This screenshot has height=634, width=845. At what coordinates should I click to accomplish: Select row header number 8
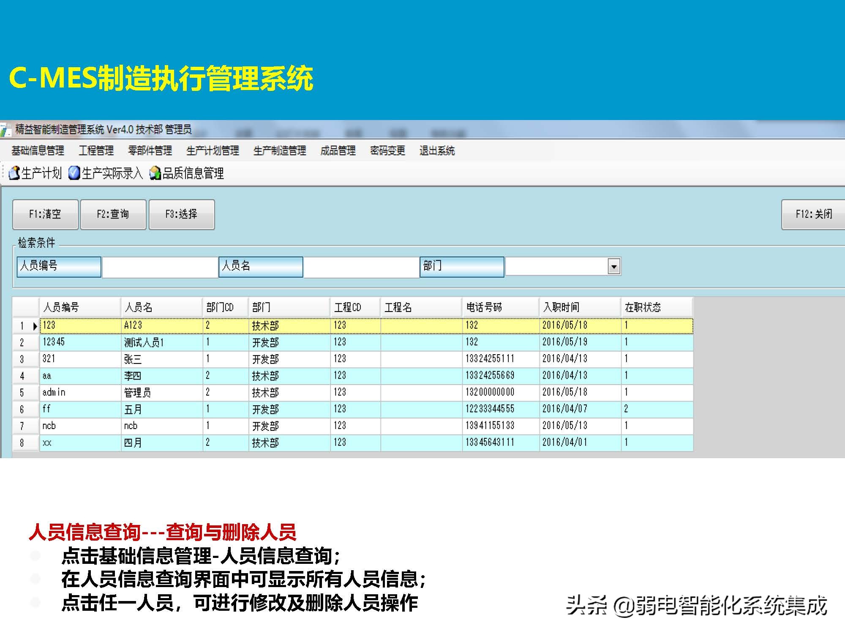coord(26,443)
